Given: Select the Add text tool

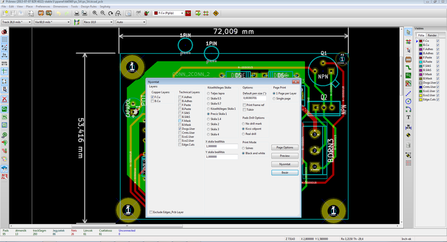Looking at the screenshot, I should pyautogui.click(x=408, y=117).
